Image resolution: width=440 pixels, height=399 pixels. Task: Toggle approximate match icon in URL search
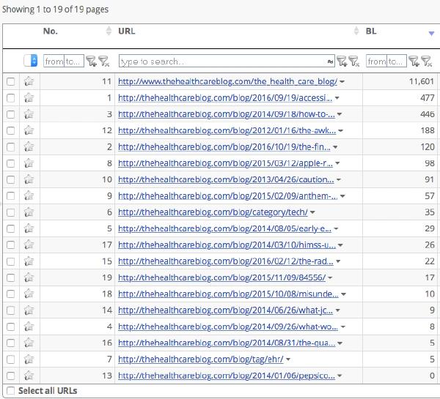pos(330,61)
